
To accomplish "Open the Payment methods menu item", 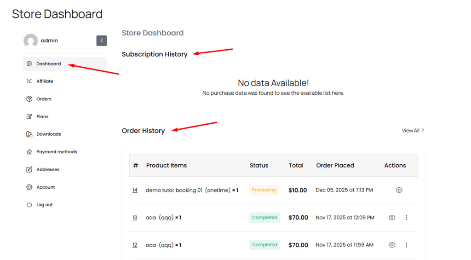I will click(57, 152).
